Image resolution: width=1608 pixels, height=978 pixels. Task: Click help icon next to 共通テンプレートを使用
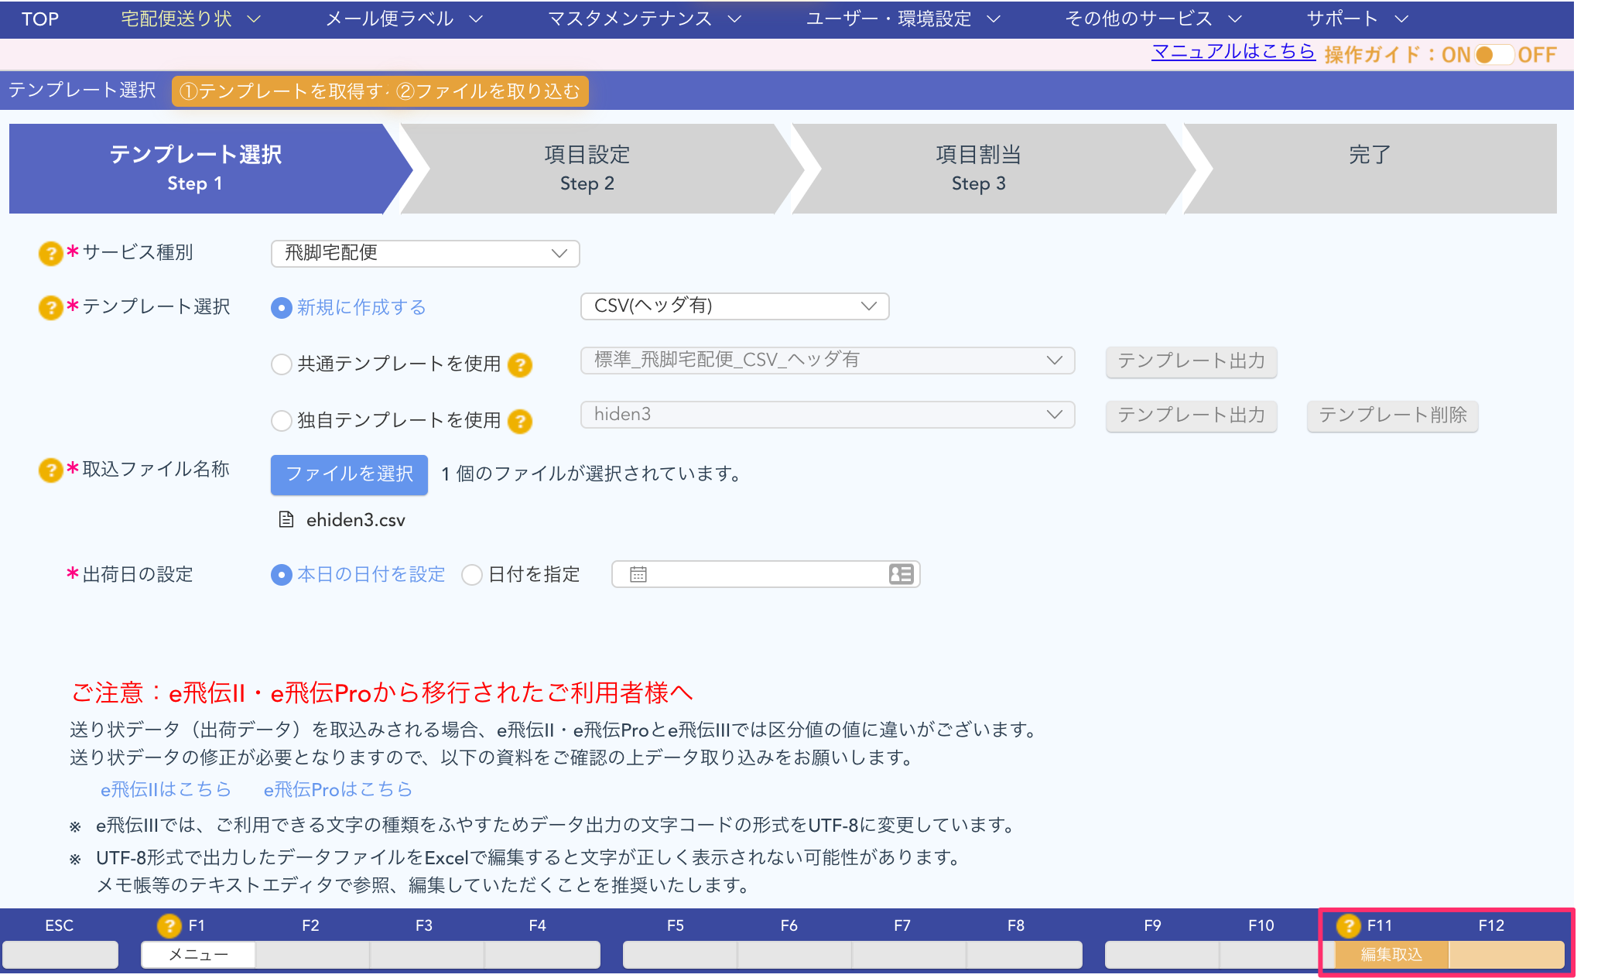click(520, 364)
